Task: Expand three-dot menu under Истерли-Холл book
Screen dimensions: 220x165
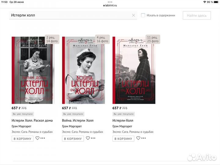Action: (x=143, y=138)
